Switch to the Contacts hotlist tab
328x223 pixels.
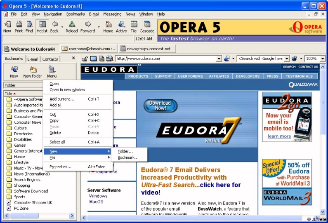click(x=50, y=59)
